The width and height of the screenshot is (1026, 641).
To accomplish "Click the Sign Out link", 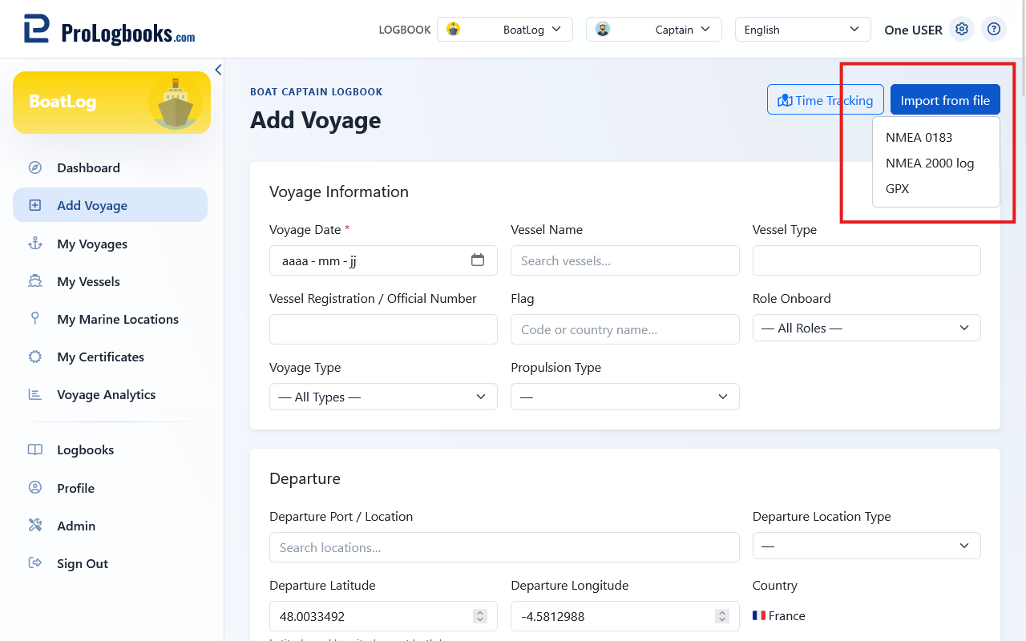I will 110,563.
